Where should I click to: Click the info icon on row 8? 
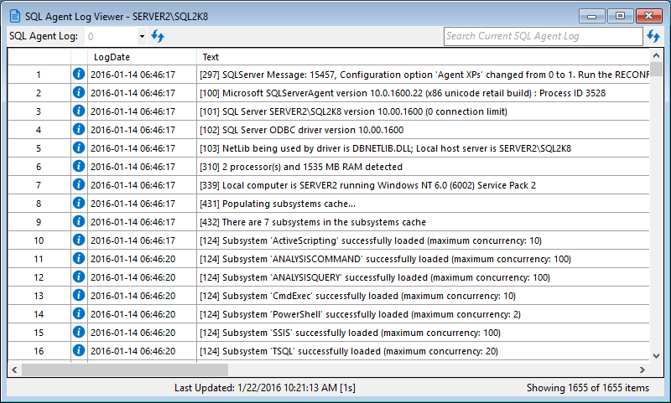[79, 203]
